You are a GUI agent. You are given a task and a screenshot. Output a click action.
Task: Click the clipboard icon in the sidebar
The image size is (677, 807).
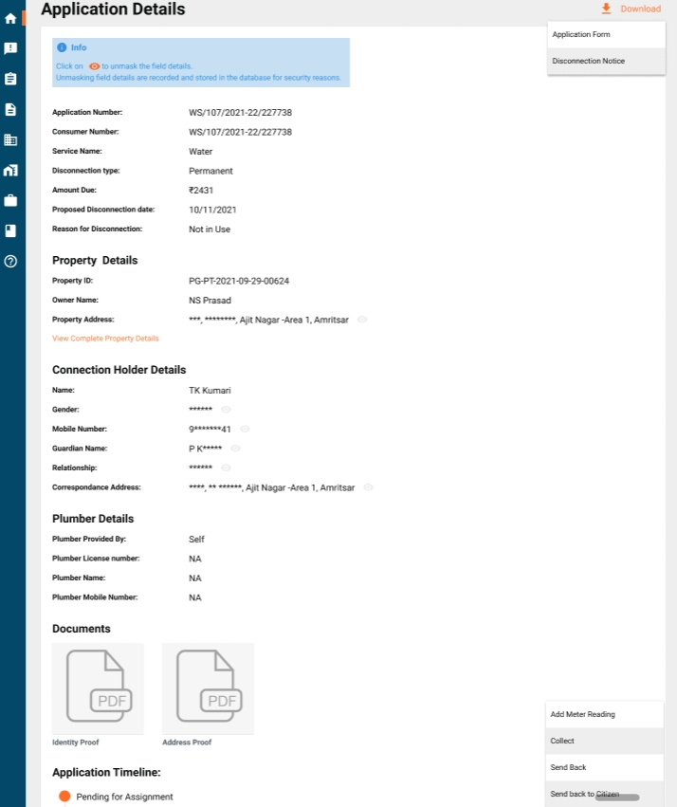10,79
